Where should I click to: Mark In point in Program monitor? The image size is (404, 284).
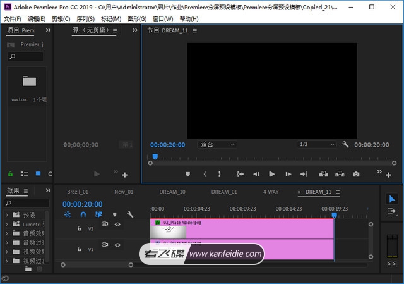[x=205, y=175]
